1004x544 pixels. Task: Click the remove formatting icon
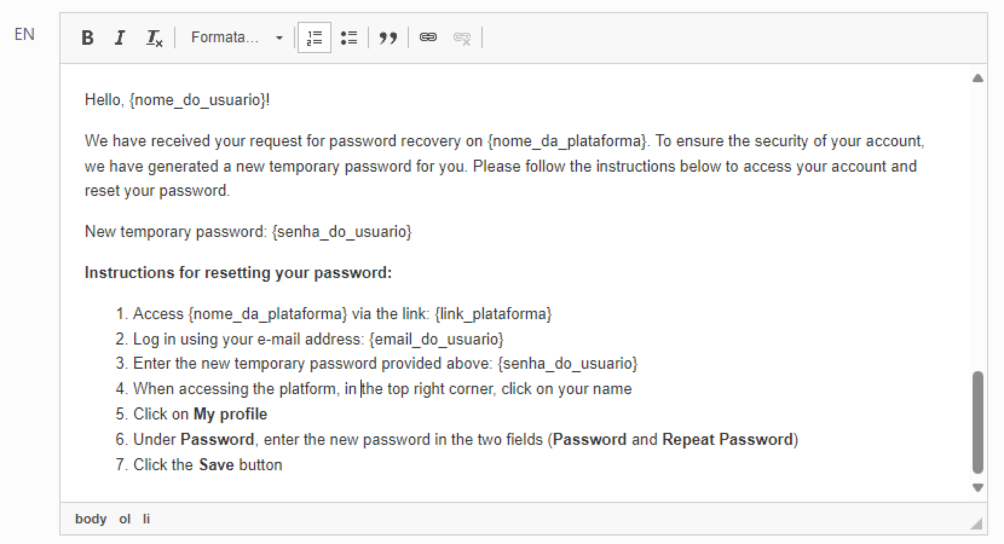coord(154,38)
